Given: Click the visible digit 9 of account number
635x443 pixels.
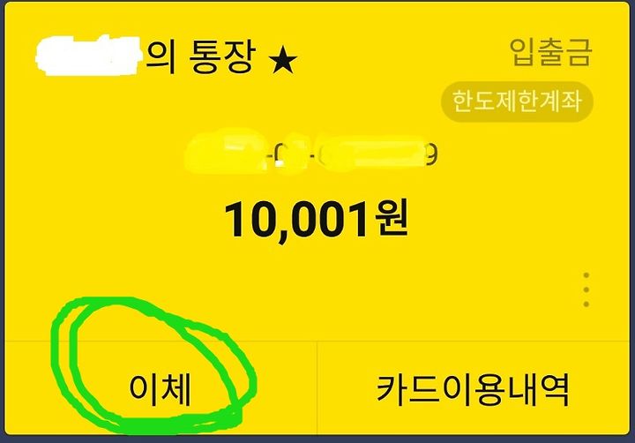Looking at the screenshot, I should pos(432,154).
